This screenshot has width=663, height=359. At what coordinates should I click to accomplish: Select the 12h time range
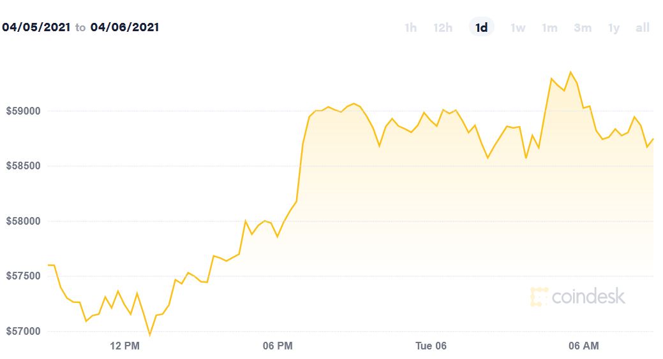(443, 28)
